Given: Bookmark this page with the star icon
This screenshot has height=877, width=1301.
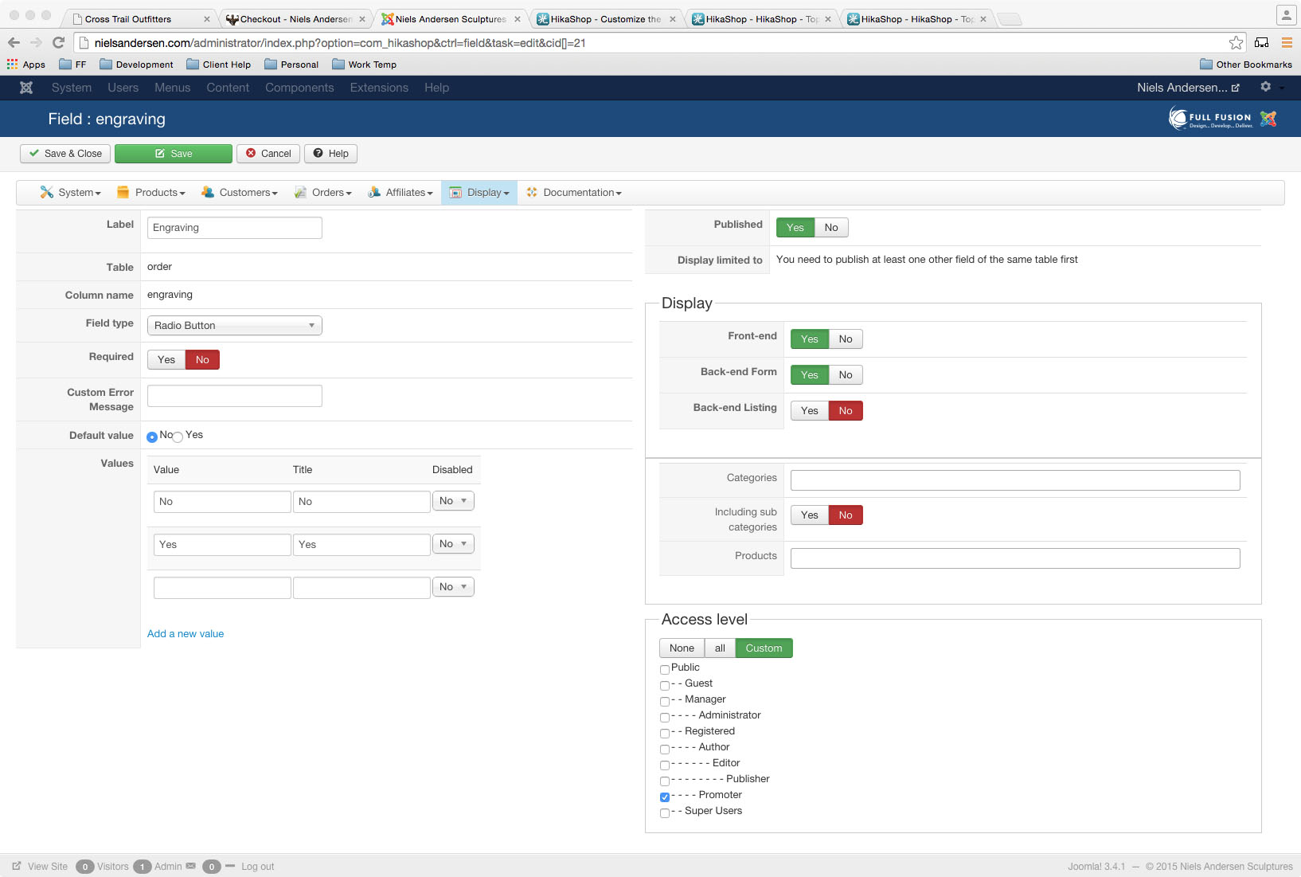Looking at the screenshot, I should point(1236,43).
